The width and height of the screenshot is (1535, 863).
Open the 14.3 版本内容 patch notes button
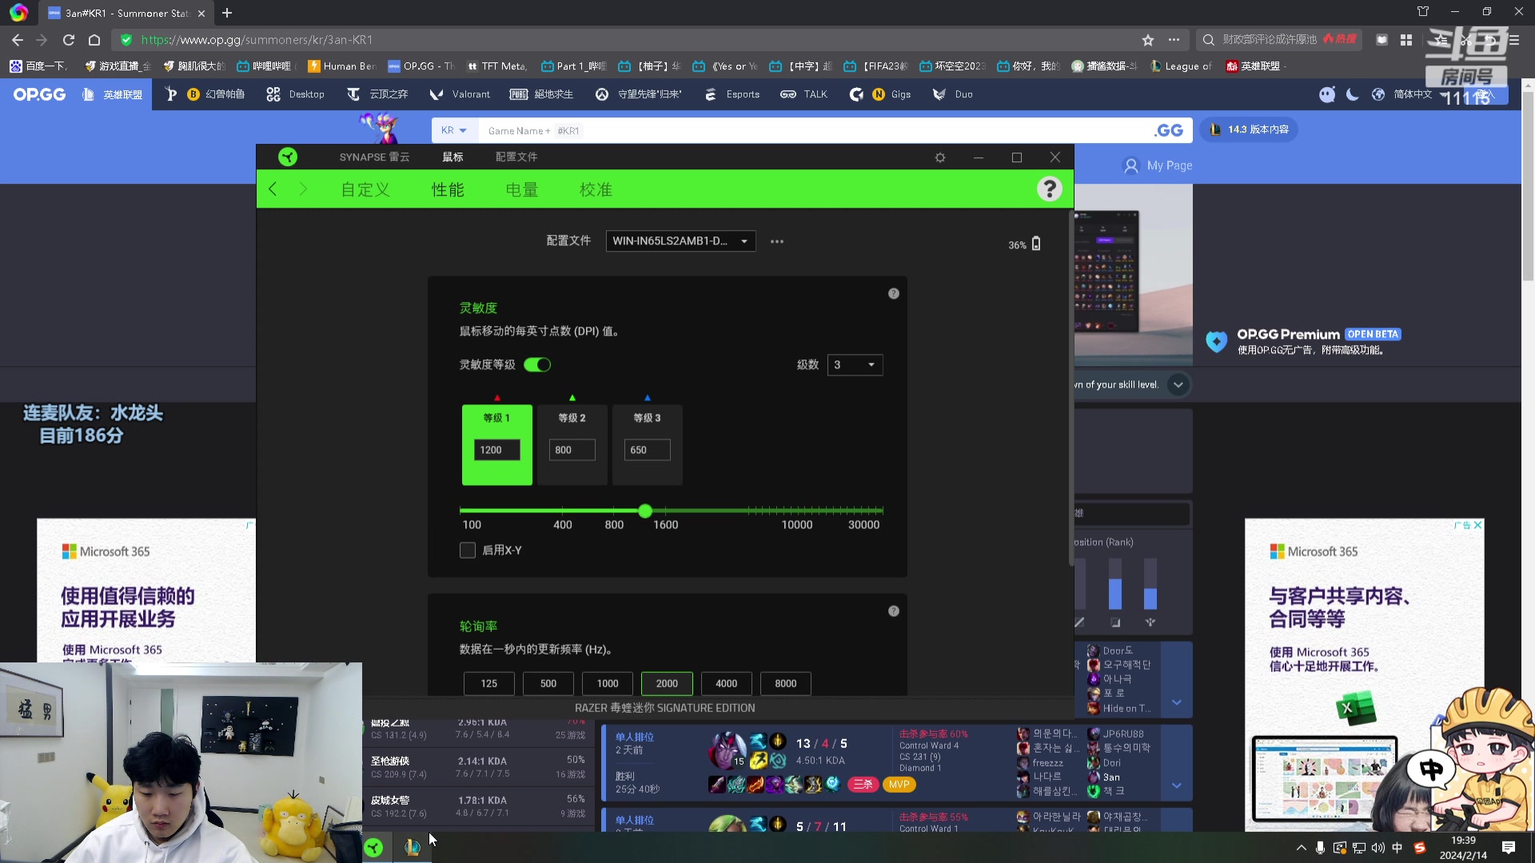click(x=1250, y=129)
